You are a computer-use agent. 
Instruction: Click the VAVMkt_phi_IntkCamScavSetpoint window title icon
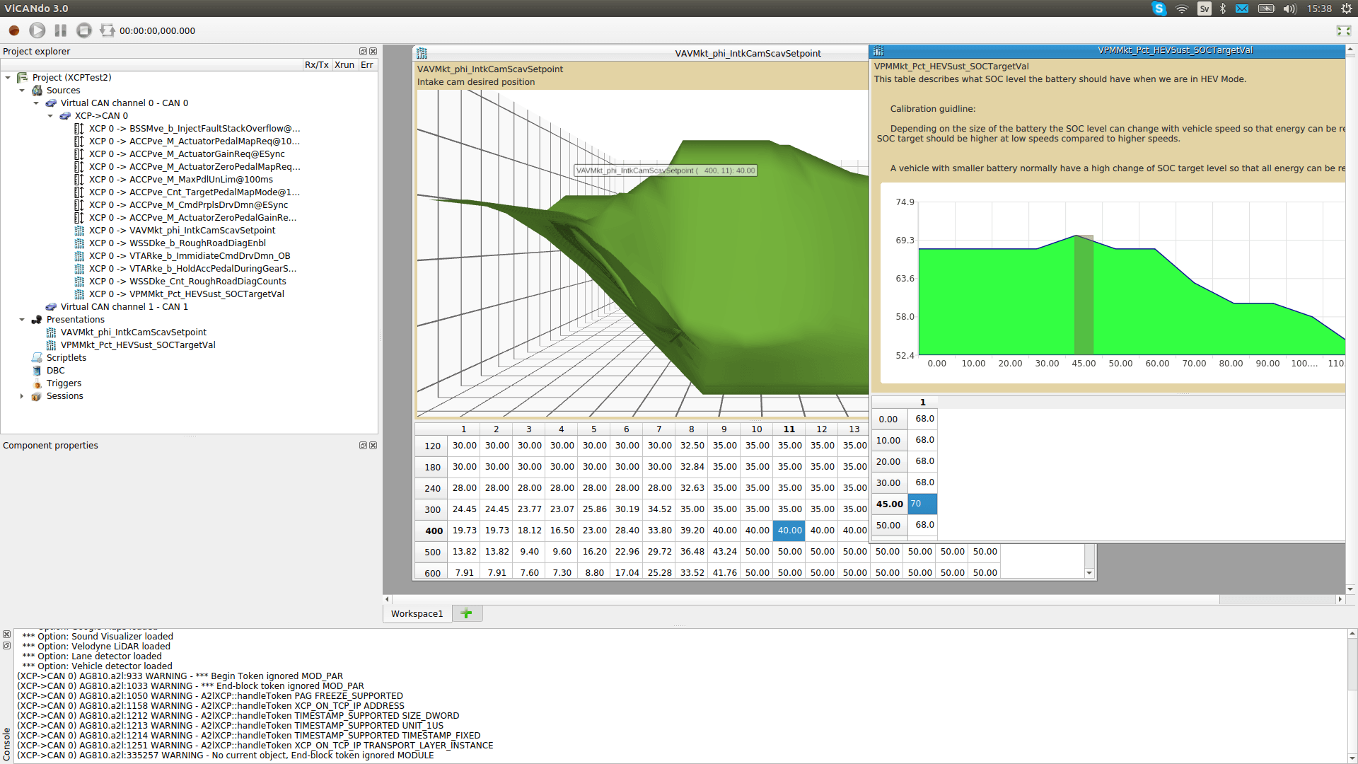[422, 53]
